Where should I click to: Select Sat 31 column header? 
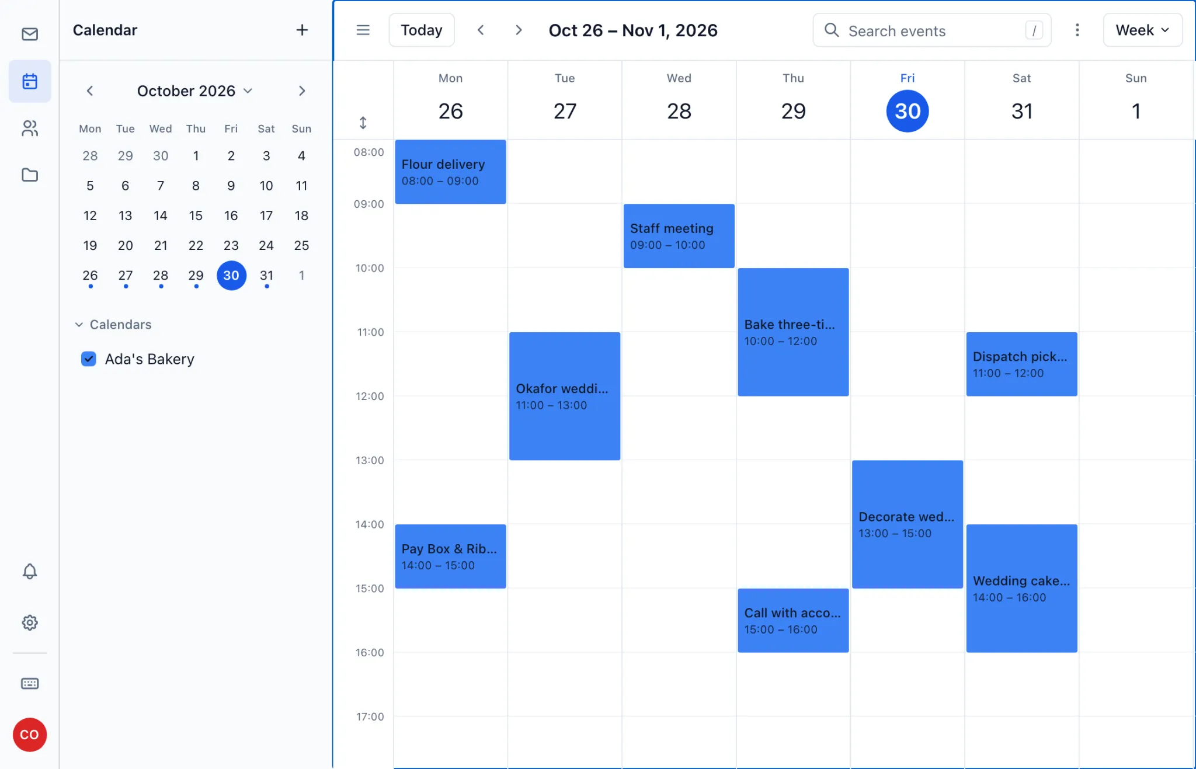point(1021,99)
